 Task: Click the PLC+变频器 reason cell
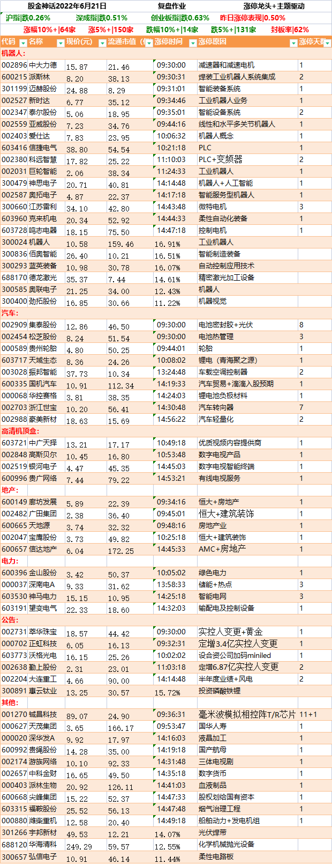[x=247, y=159]
